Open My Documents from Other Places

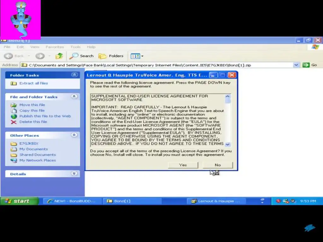33,149
